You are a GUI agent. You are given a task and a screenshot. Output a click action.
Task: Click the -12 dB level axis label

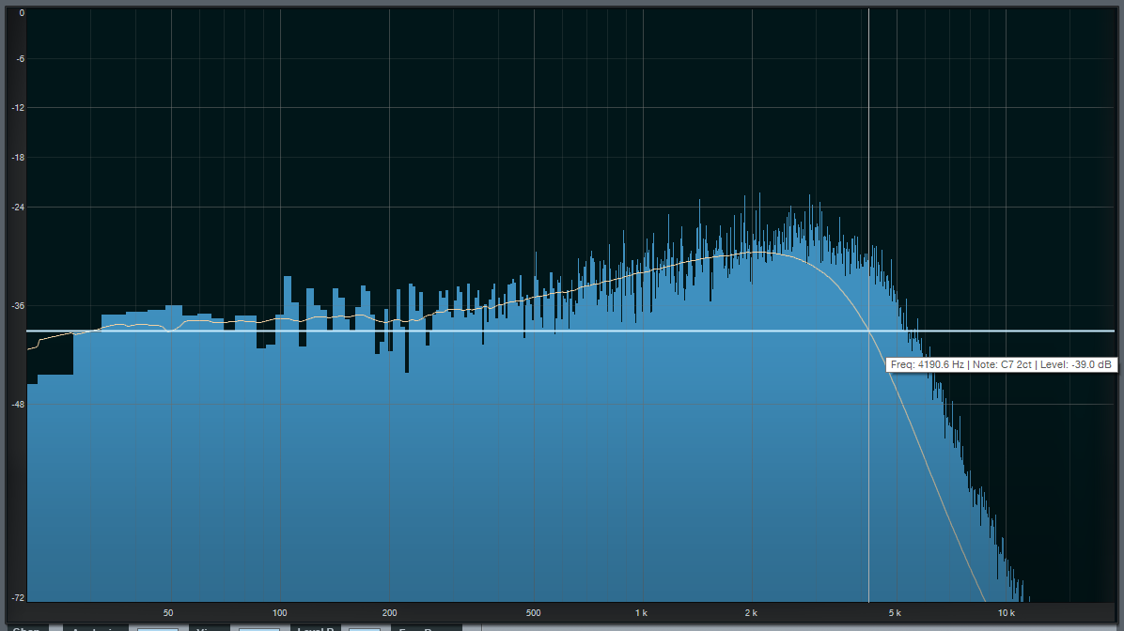tap(19, 107)
